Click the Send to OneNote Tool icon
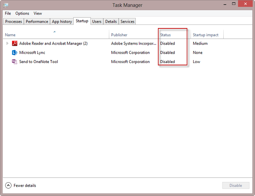255x196 pixels. (x=14, y=61)
